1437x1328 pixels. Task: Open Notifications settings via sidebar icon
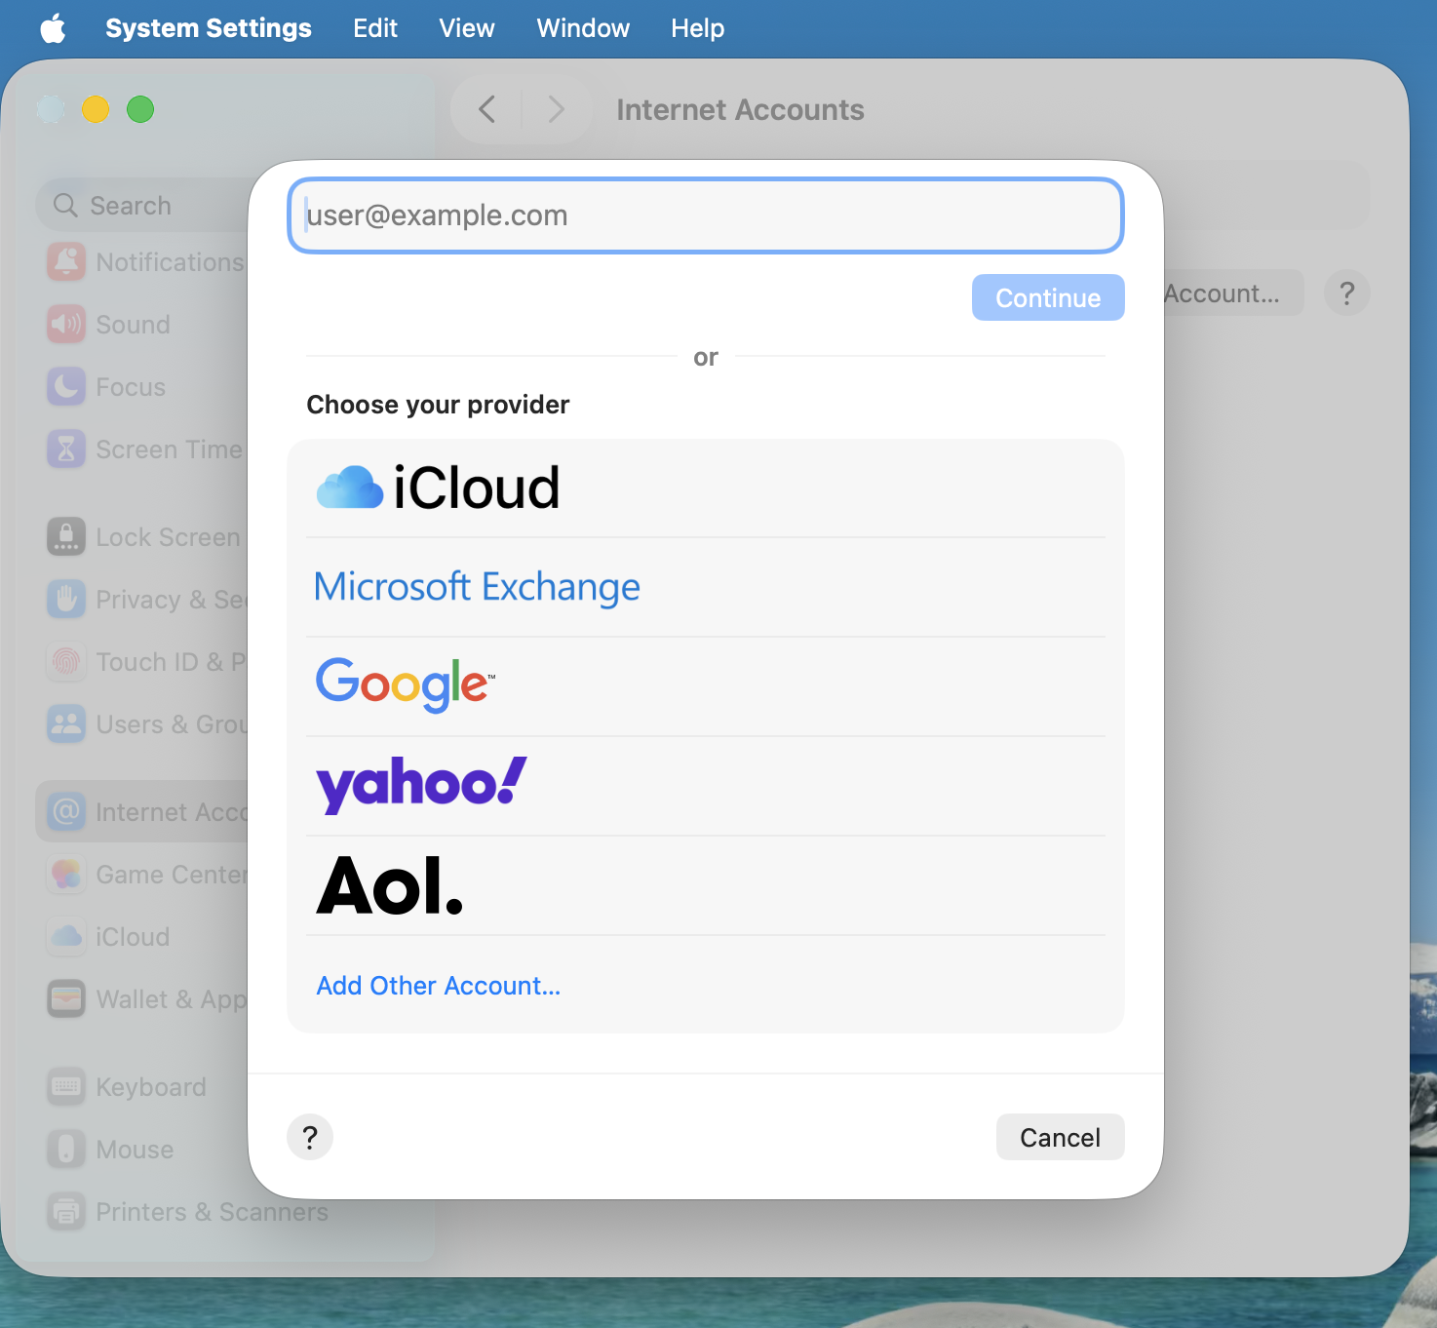65,261
